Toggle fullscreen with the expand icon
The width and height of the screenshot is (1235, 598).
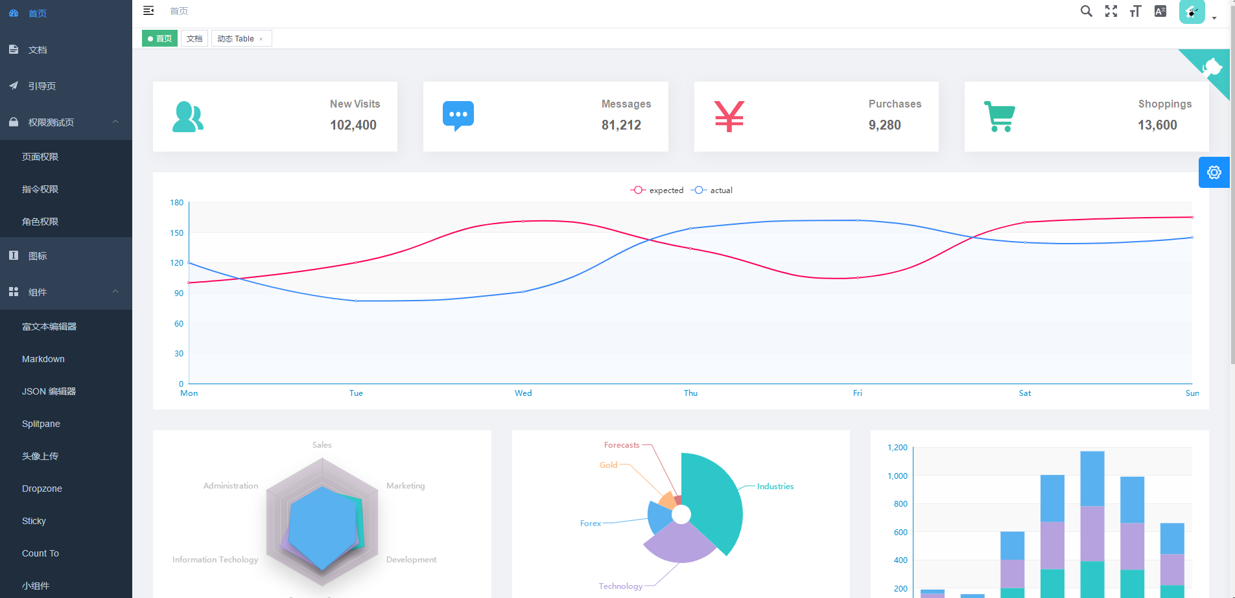[x=1111, y=11]
